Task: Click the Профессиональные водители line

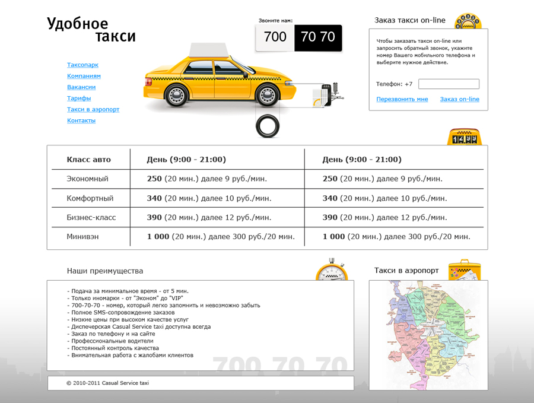Action: coord(110,341)
